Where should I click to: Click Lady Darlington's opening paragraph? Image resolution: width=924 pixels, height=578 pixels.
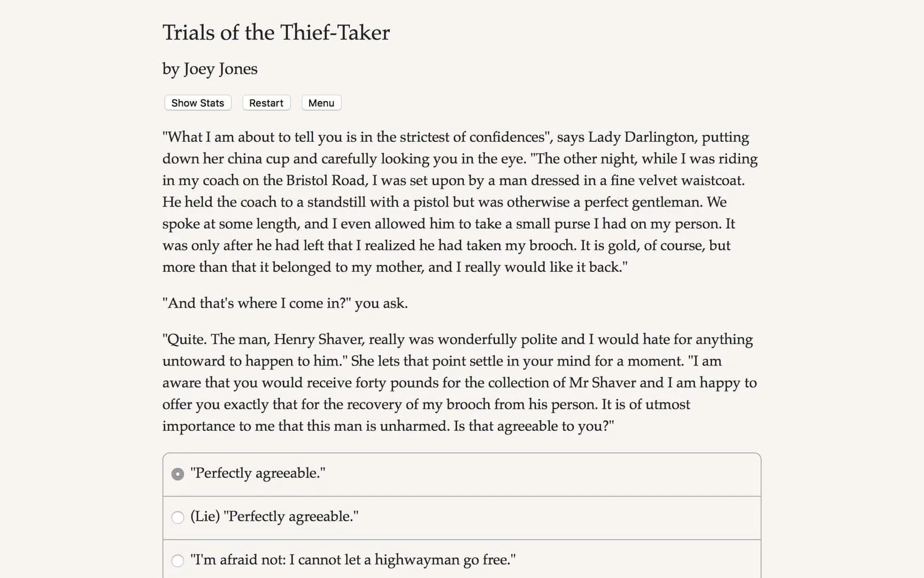[x=460, y=202]
